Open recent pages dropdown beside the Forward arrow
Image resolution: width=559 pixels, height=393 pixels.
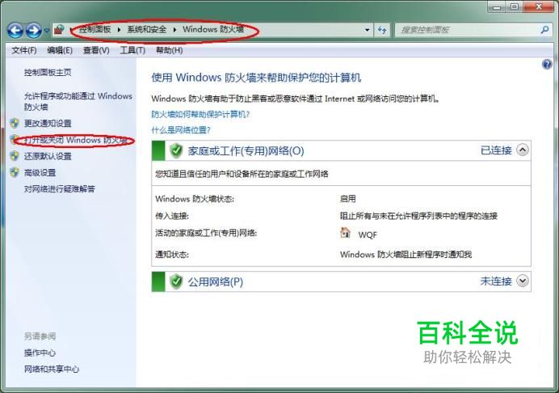tap(47, 31)
